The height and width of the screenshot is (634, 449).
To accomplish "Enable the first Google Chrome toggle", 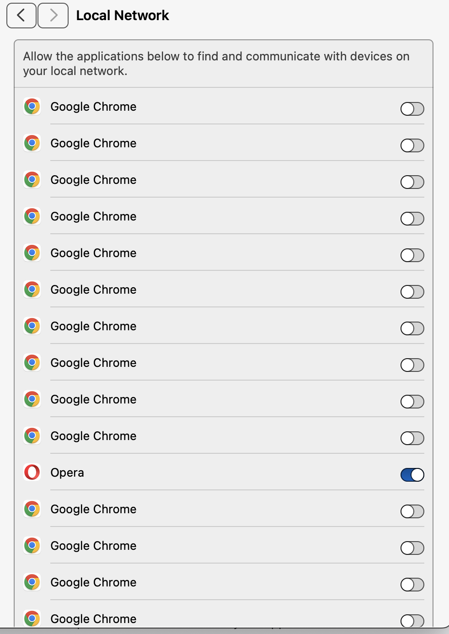I will point(412,109).
